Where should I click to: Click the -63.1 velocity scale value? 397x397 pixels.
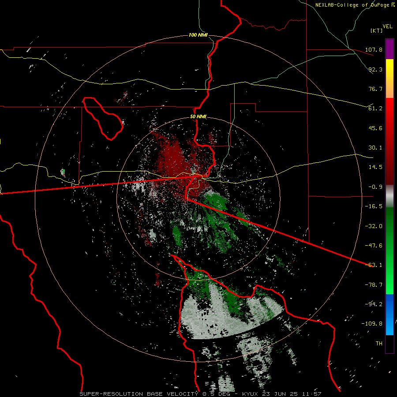[374, 265]
